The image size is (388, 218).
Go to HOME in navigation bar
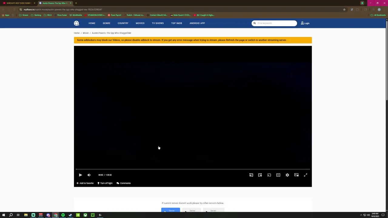click(x=92, y=23)
